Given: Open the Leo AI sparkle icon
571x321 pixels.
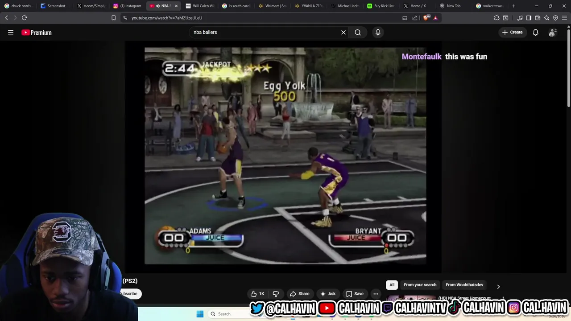Looking at the screenshot, I should [x=546, y=18].
